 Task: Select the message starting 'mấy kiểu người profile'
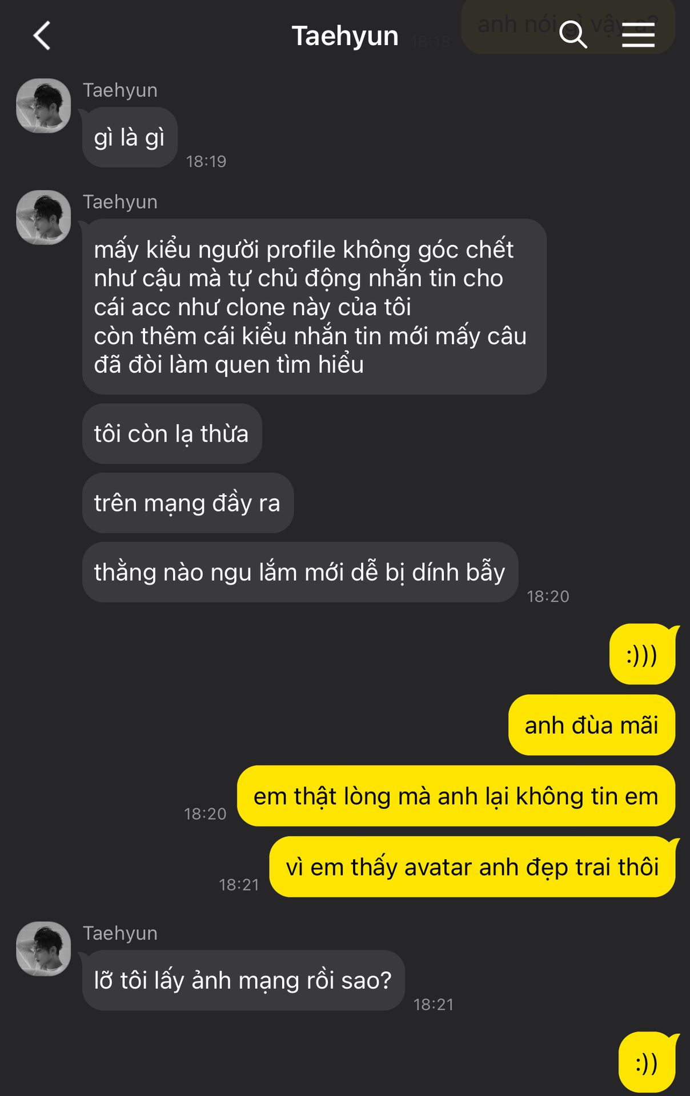point(314,307)
